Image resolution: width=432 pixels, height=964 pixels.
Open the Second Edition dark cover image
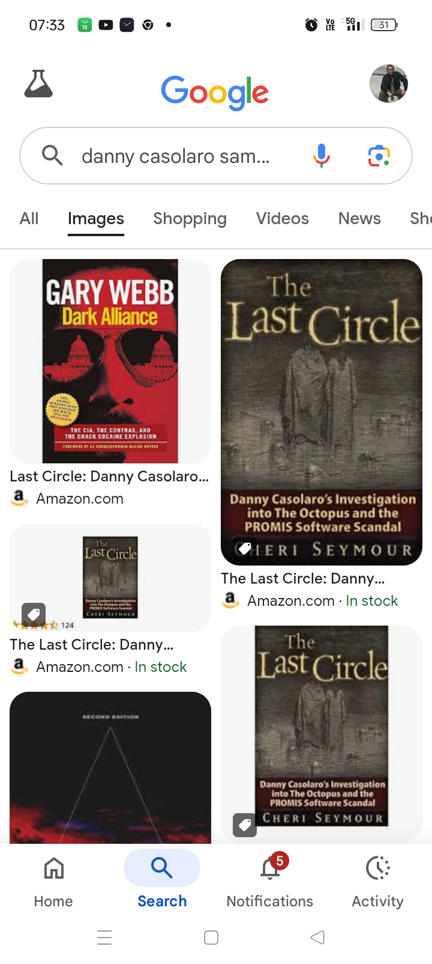tap(110, 767)
